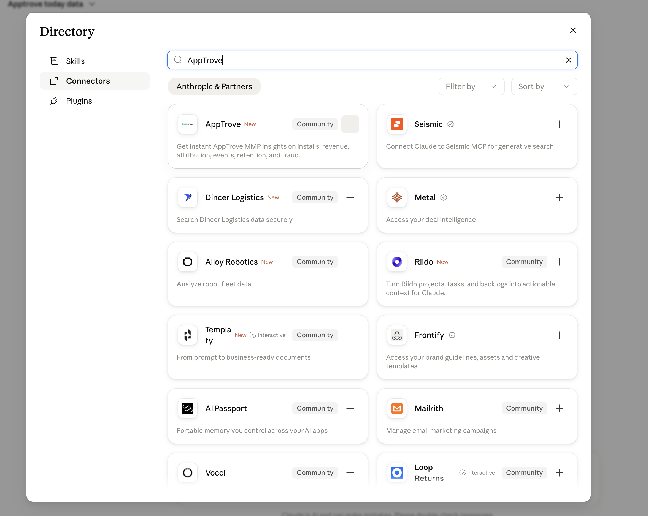
Task: Click the Interactive label on Loop Returns
Action: click(x=477, y=472)
